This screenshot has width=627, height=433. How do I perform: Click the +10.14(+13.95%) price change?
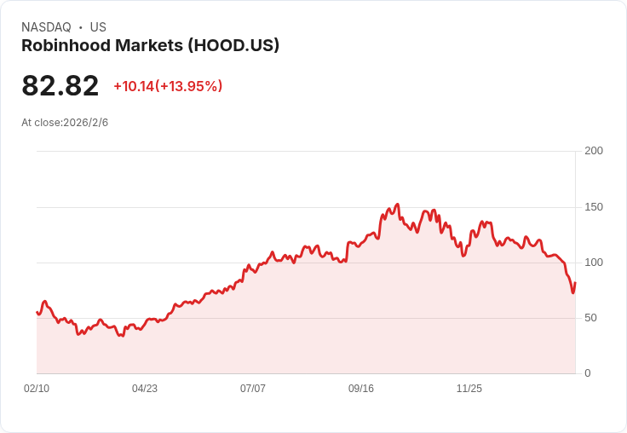tap(168, 86)
